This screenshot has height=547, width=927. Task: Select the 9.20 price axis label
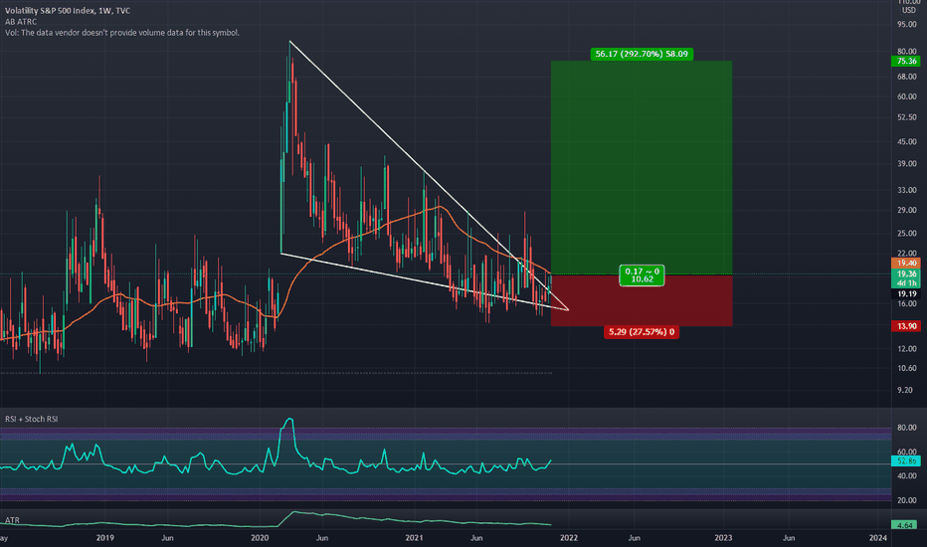(x=905, y=390)
